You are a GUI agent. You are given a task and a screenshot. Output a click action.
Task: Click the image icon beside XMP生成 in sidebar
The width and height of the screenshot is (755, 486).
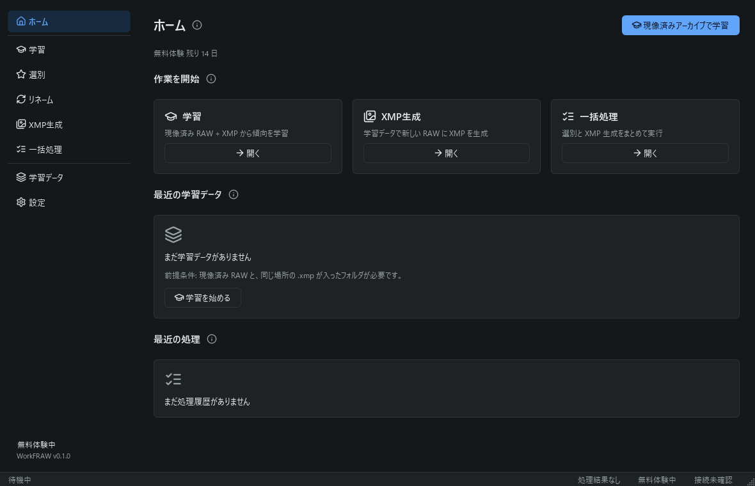pos(20,124)
